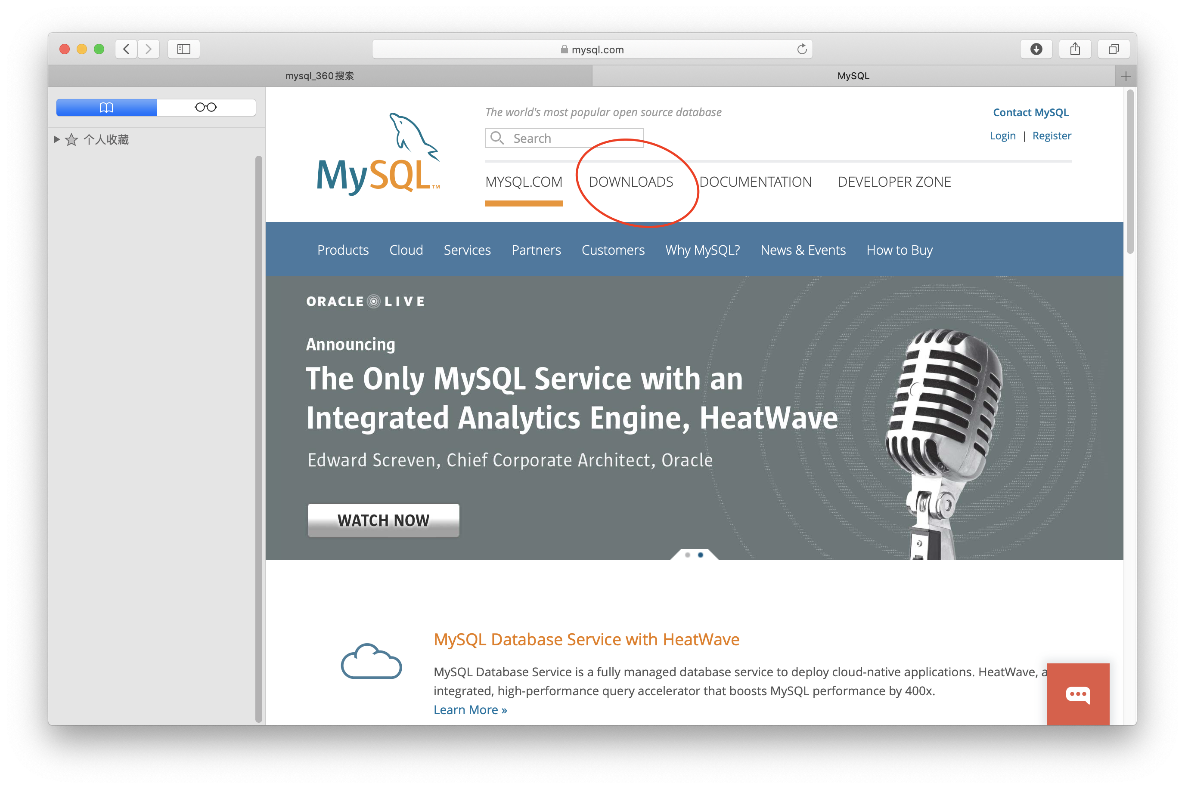Go forward with Safari's forward arrow
This screenshot has height=789, width=1185.
click(x=149, y=49)
